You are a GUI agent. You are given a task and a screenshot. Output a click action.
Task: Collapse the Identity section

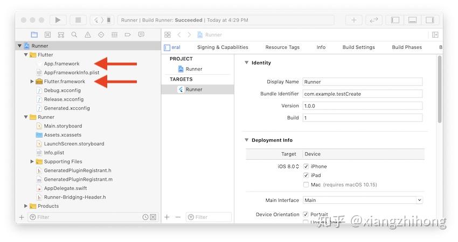click(x=247, y=63)
